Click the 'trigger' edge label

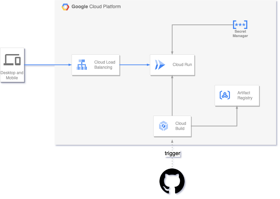point(172,153)
